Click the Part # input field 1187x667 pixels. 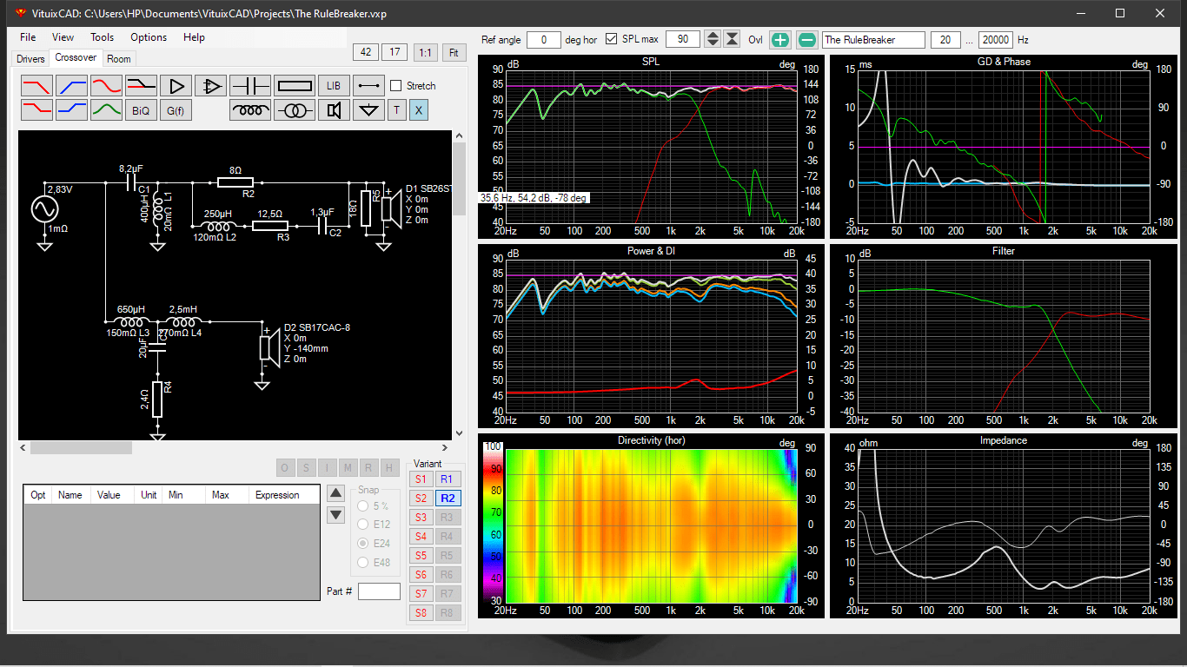pos(379,591)
